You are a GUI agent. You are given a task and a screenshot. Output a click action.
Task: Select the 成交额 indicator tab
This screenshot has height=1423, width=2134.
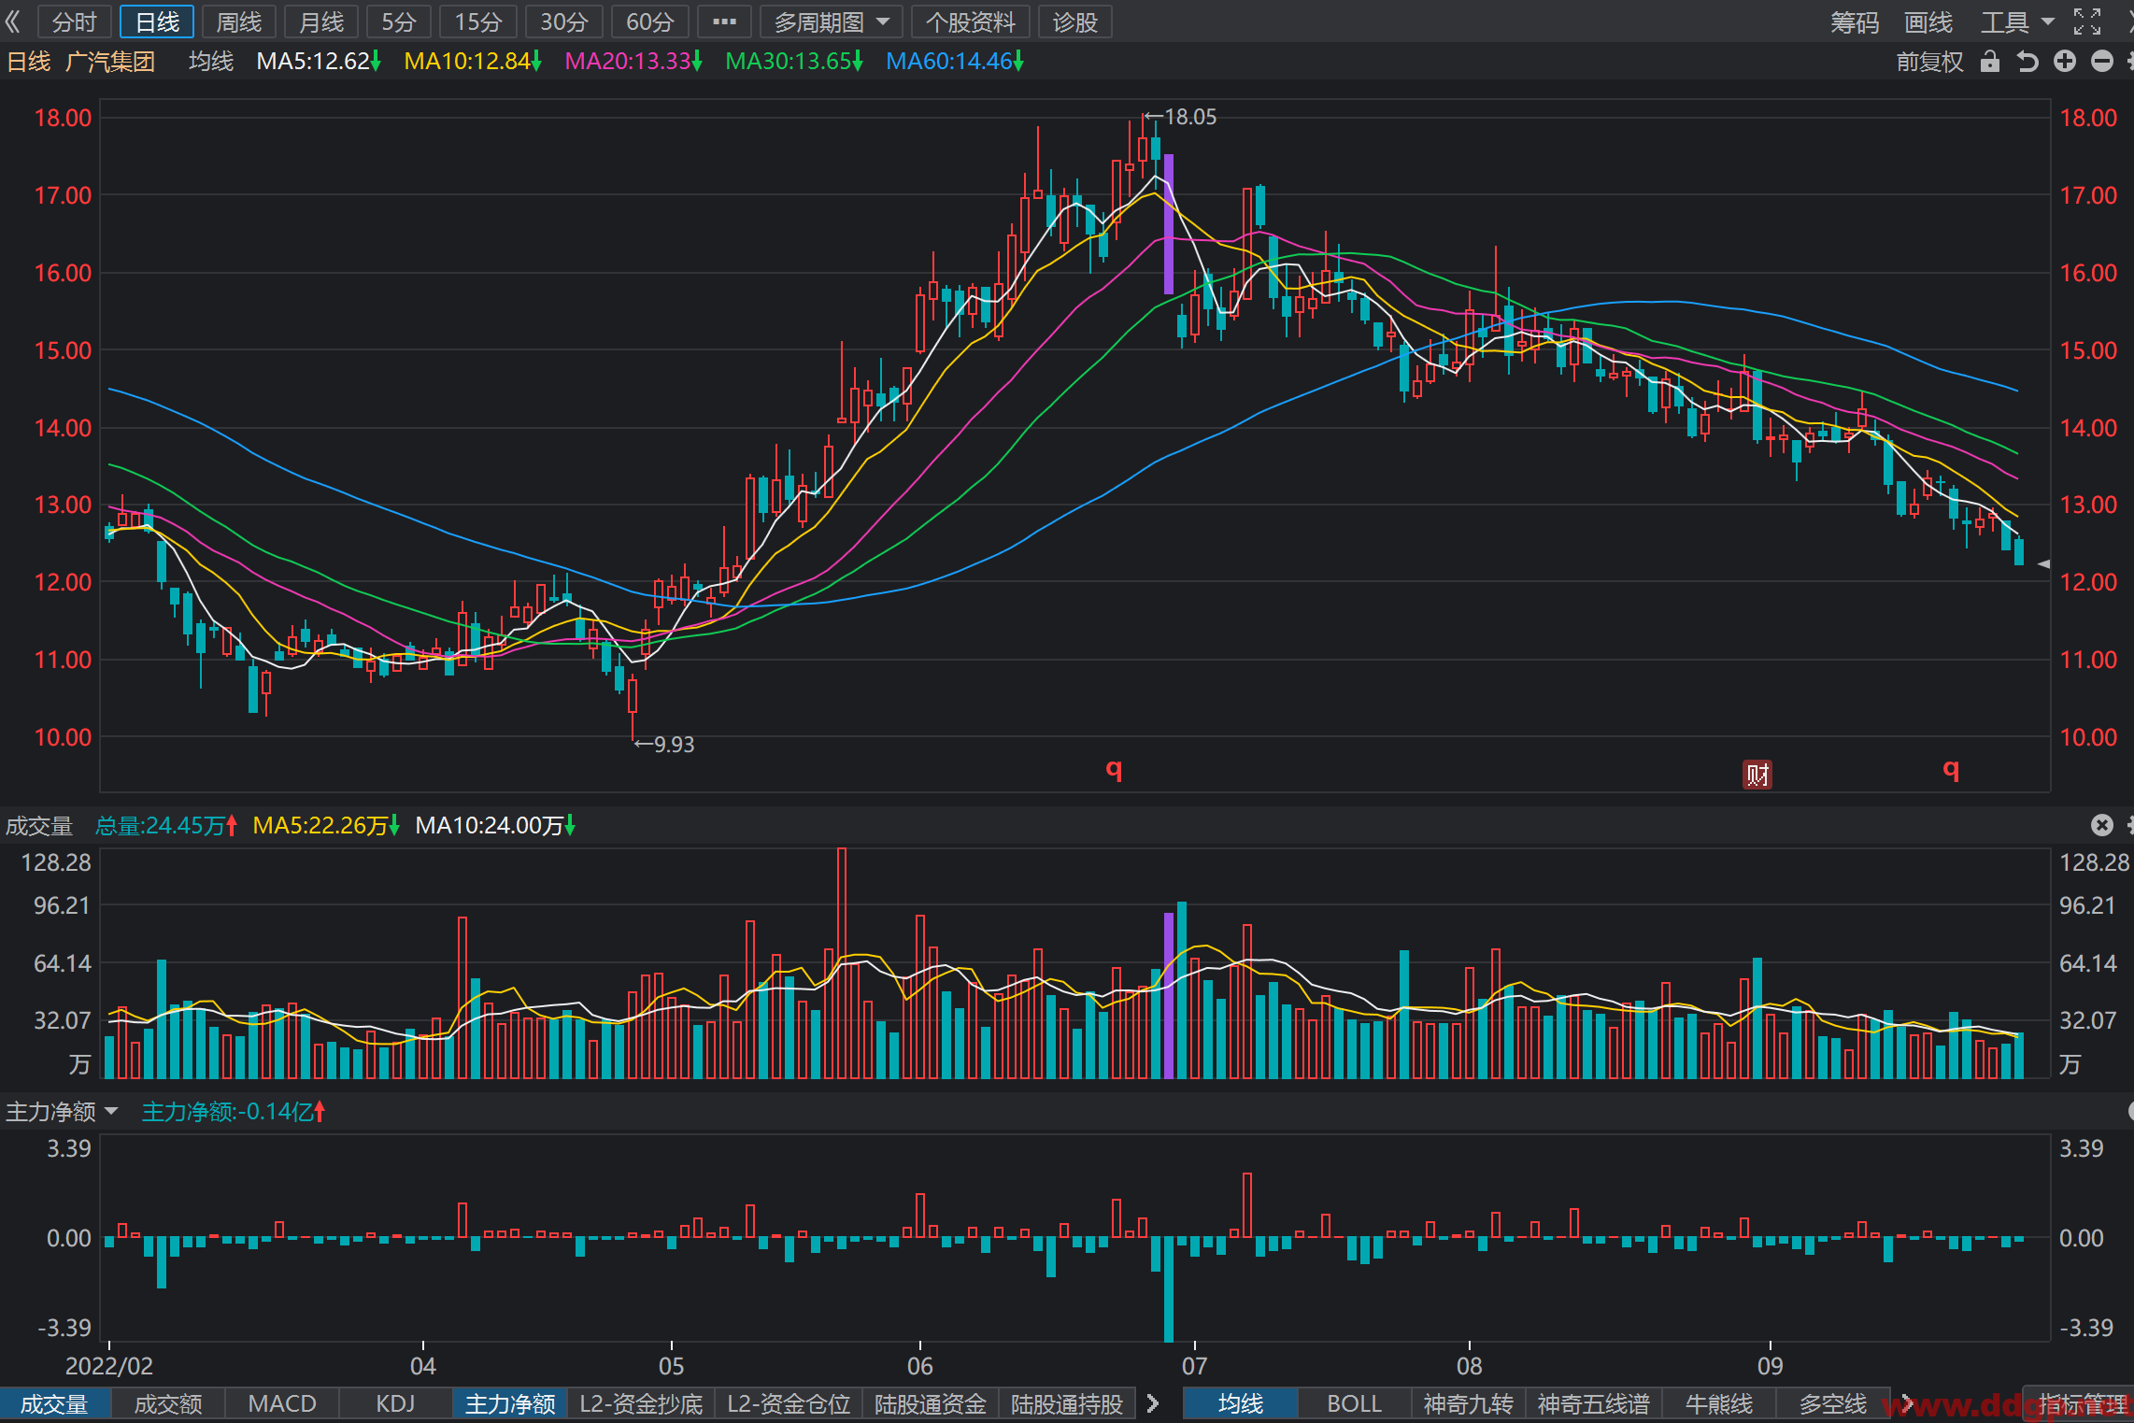coord(168,1403)
